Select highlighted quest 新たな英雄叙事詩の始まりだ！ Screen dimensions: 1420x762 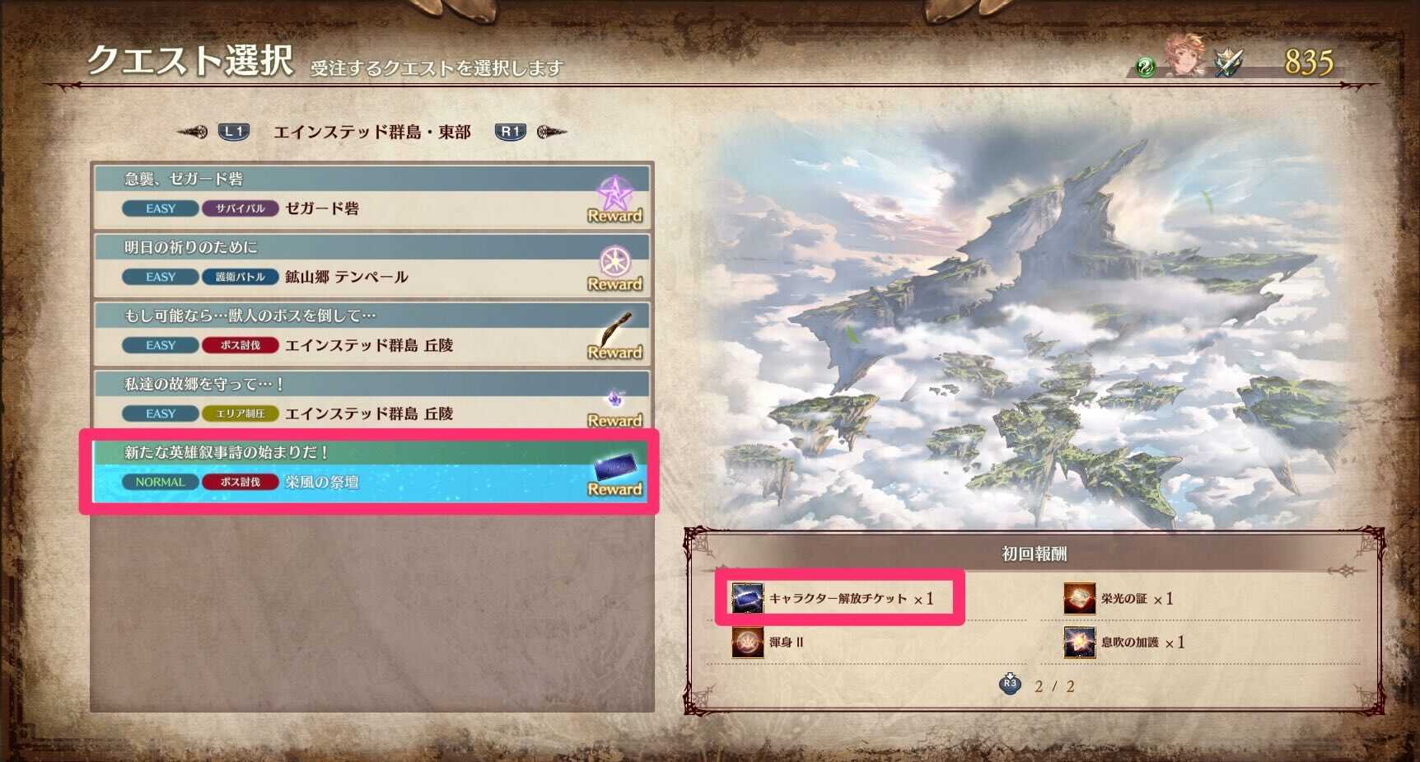(x=369, y=471)
